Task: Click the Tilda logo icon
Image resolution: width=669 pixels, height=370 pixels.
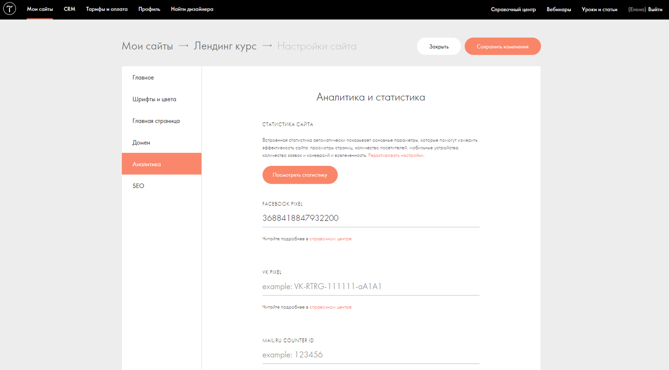Action: coord(9,8)
